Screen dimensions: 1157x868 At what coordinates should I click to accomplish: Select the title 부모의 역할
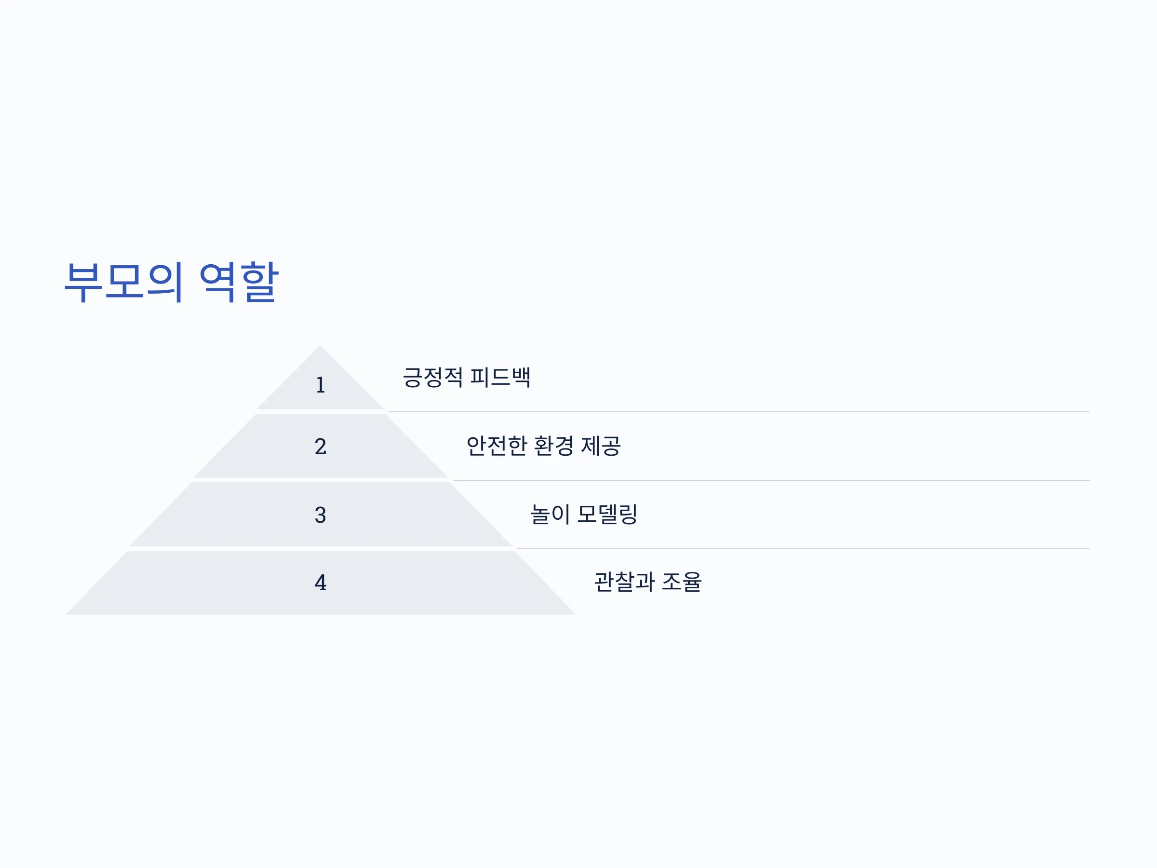click(172, 282)
